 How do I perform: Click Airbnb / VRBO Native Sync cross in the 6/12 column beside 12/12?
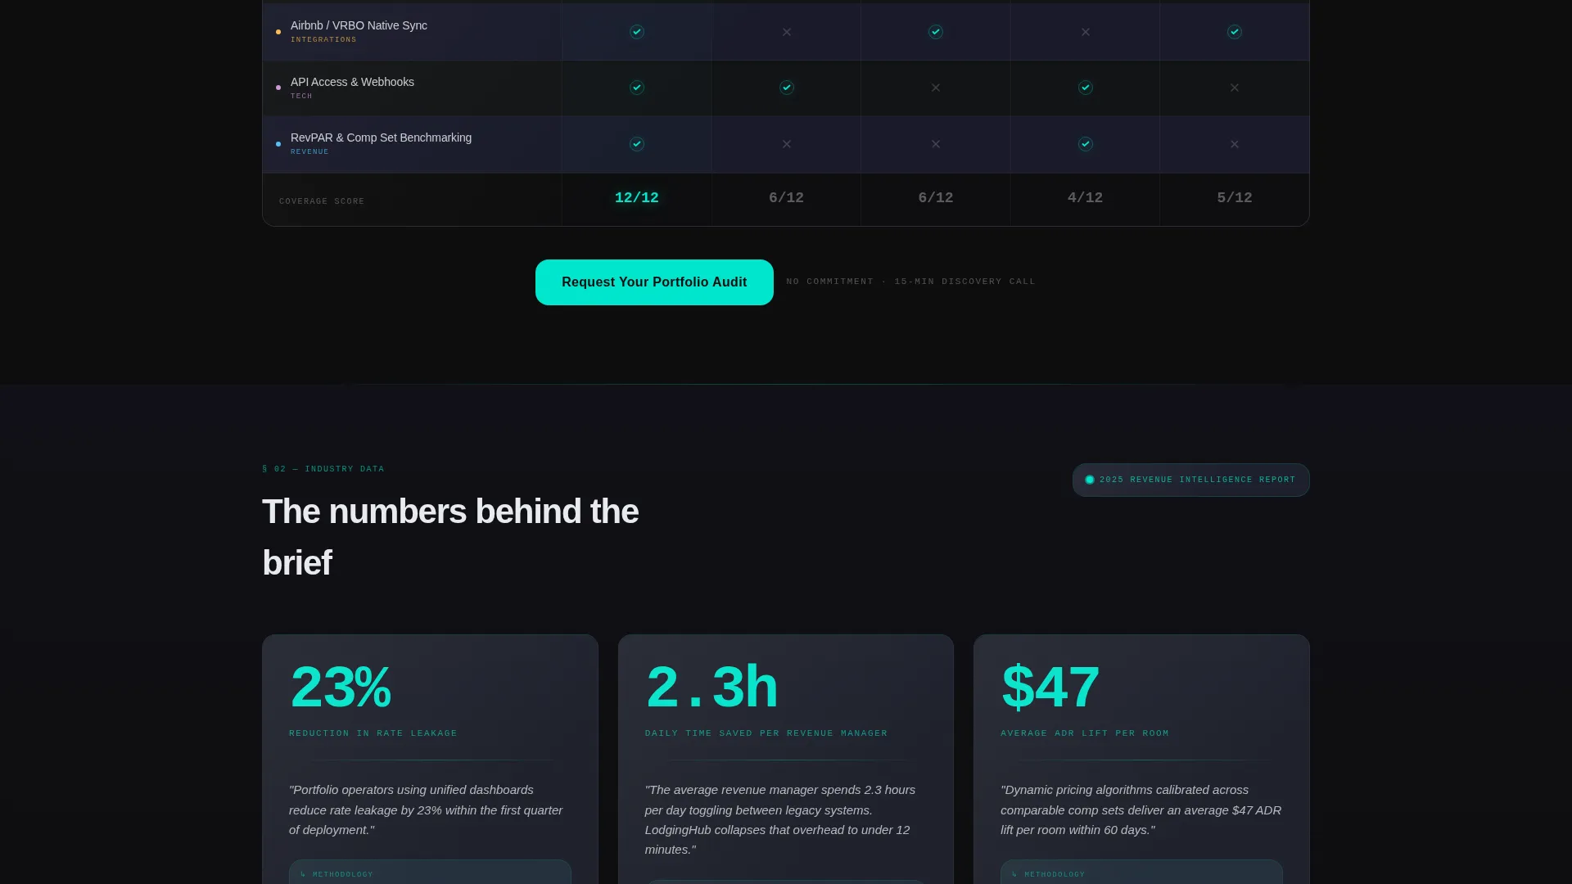click(787, 32)
